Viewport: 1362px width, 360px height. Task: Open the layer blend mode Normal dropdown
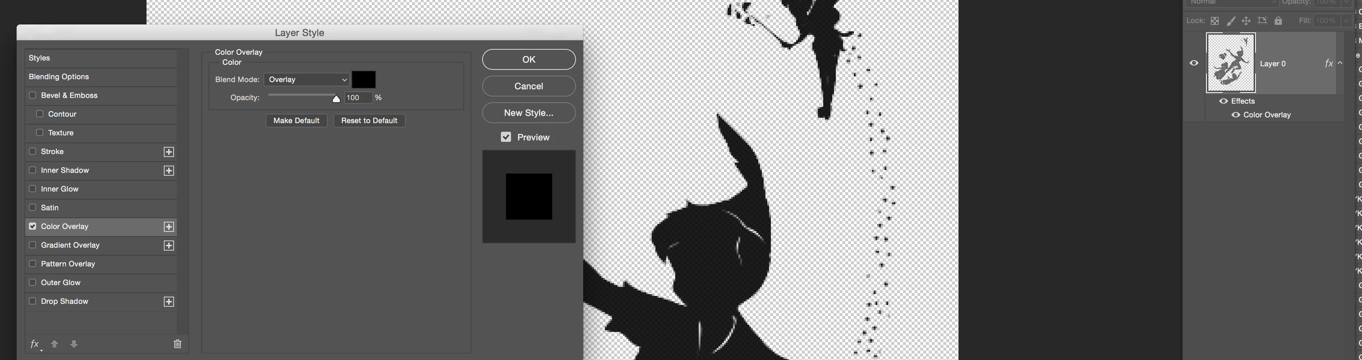click(x=1232, y=3)
